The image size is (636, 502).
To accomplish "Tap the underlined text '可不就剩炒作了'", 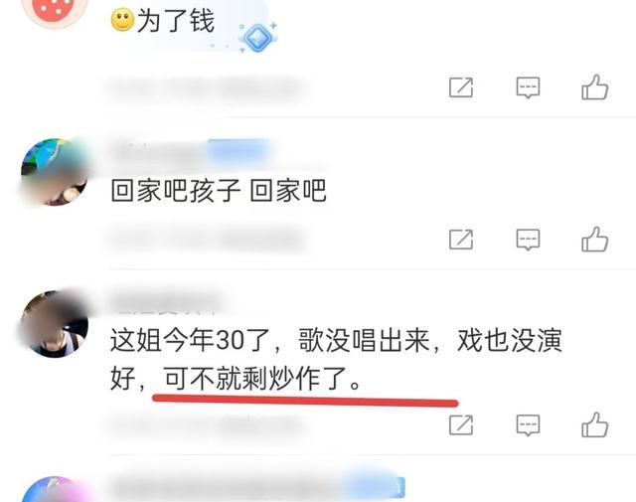I will point(256,378).
